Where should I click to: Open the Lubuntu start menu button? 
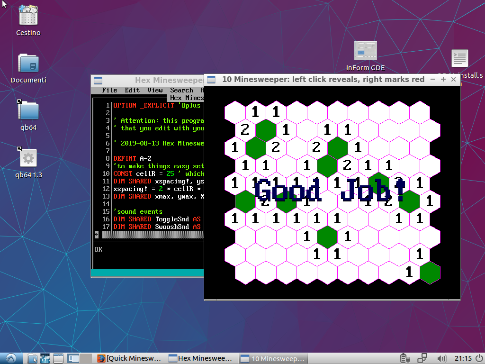click(11, 358)
